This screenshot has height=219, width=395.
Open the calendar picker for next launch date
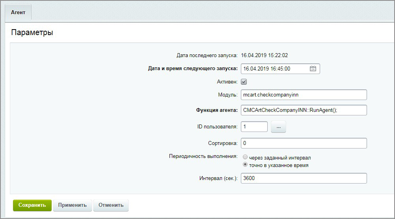pos(313,69)
